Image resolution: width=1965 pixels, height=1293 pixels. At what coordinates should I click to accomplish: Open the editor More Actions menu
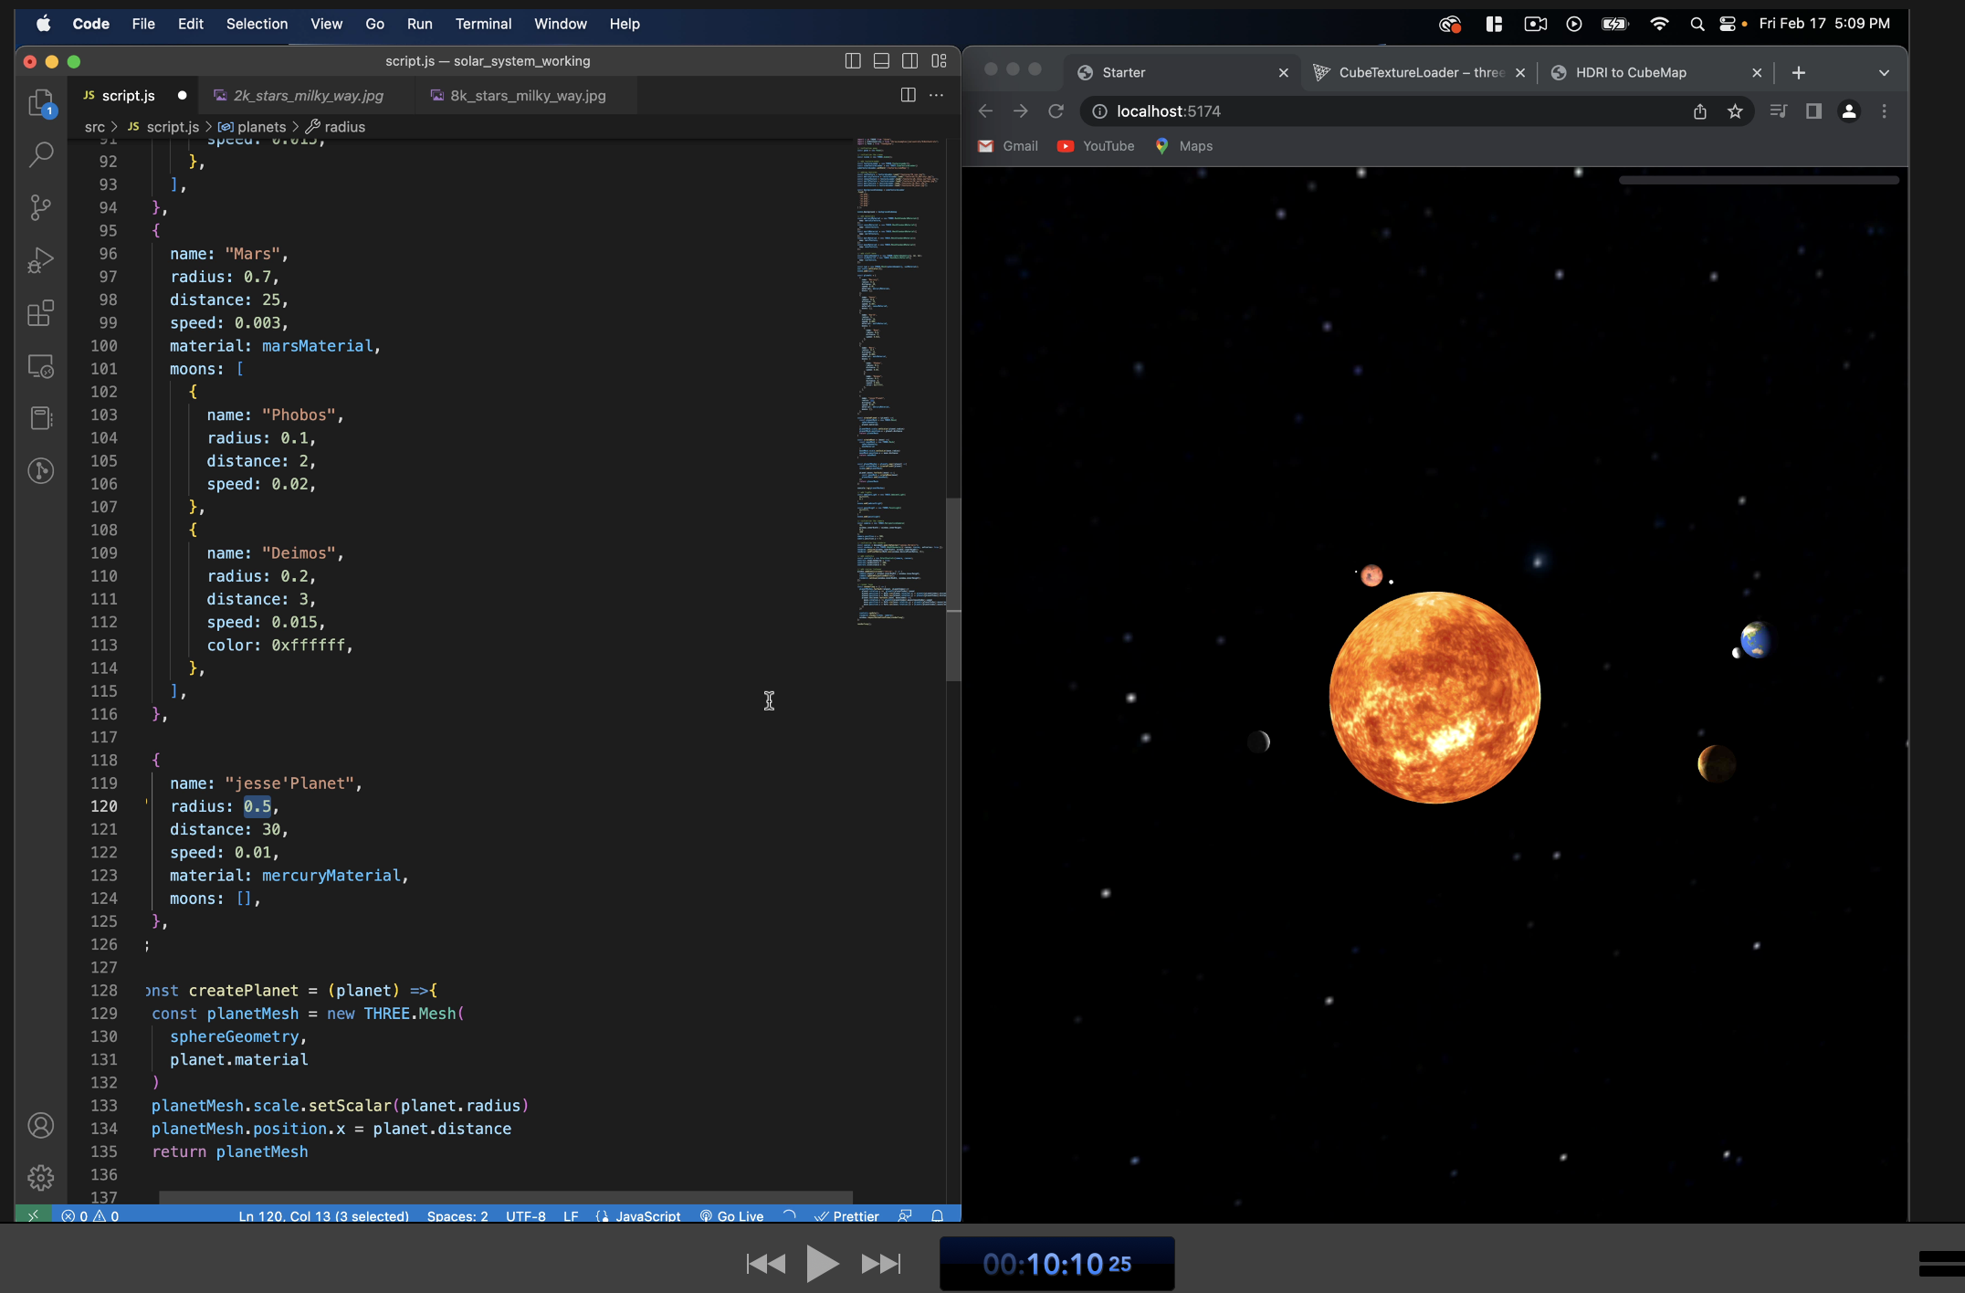pos(936,95)
